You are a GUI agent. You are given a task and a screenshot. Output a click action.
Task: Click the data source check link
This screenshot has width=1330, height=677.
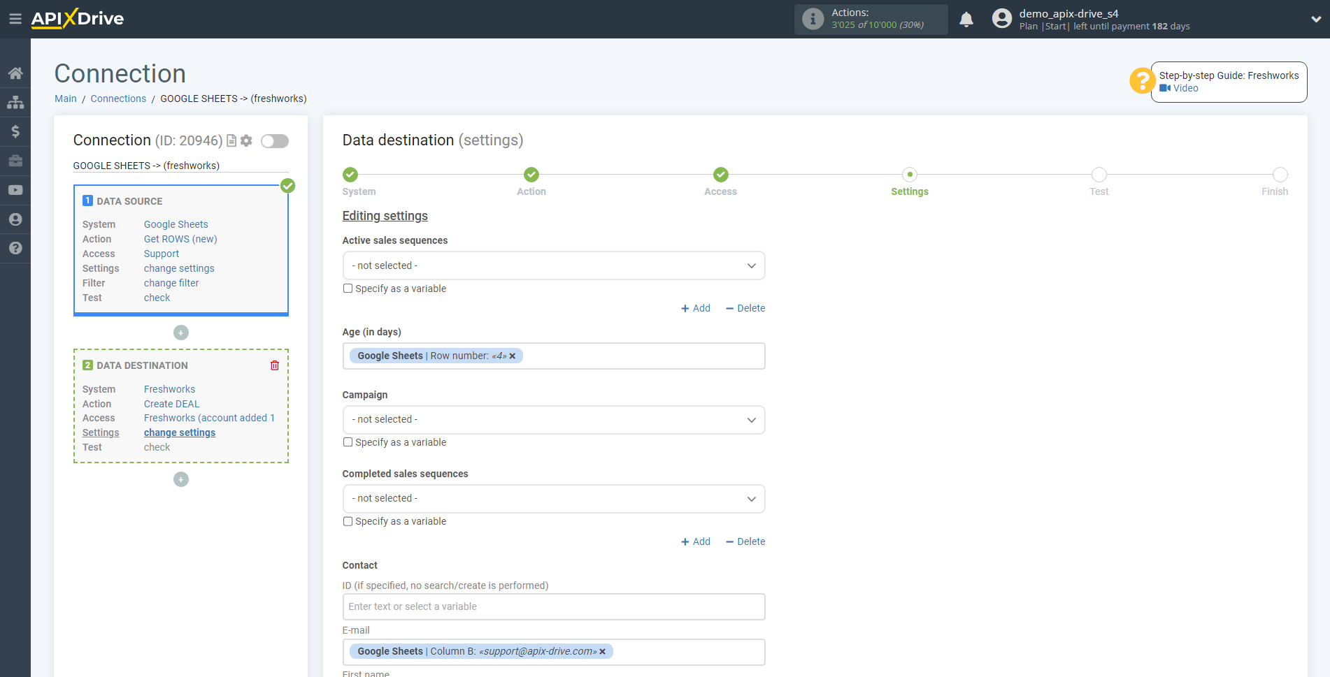(157, 298)
